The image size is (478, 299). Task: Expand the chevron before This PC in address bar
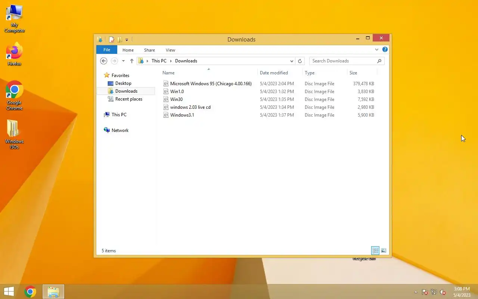148,61
